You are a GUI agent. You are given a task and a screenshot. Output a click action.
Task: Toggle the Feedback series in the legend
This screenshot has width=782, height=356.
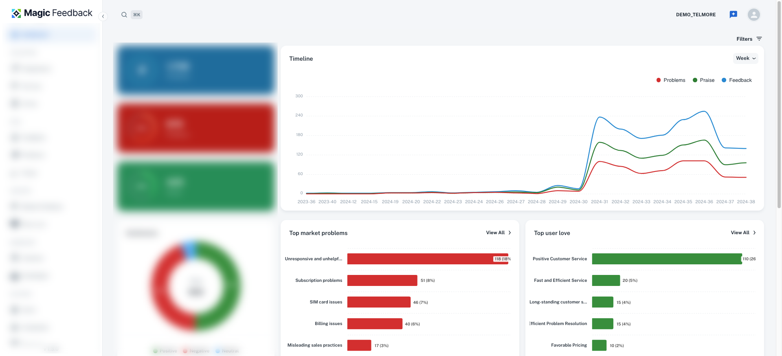737,80
